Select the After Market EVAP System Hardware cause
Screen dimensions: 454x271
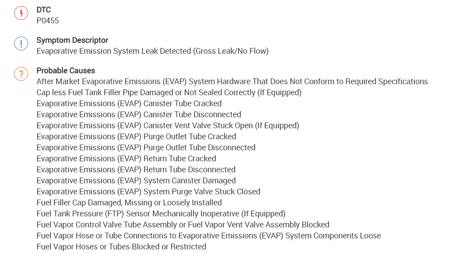tap(232, 82)
